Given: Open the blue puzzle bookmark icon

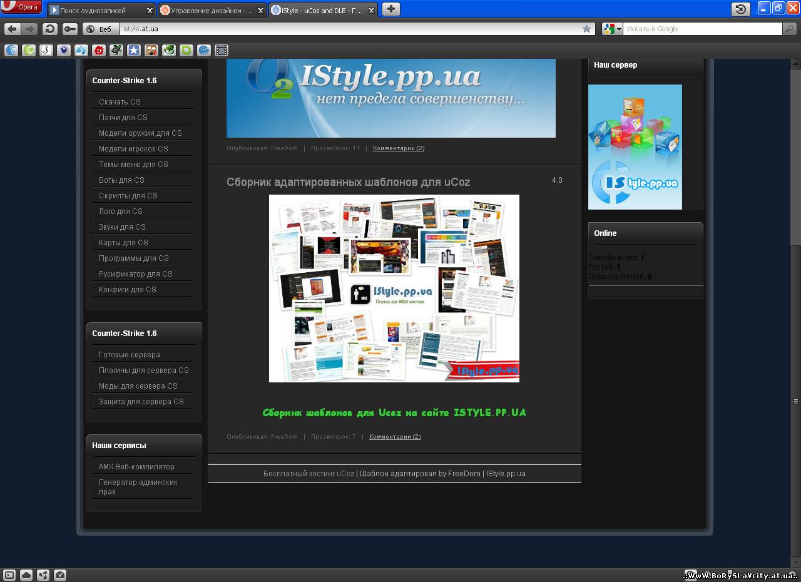Looking at the screenshot, I should pyautogui.click(x=81, y=51).
